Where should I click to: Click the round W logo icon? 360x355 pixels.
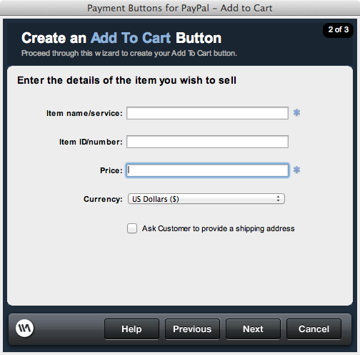[24, 329]
